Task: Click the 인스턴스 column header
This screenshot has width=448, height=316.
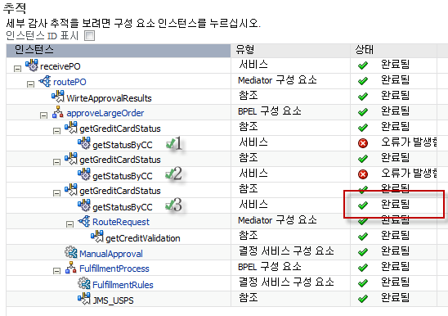Action: tap(119, 51)
